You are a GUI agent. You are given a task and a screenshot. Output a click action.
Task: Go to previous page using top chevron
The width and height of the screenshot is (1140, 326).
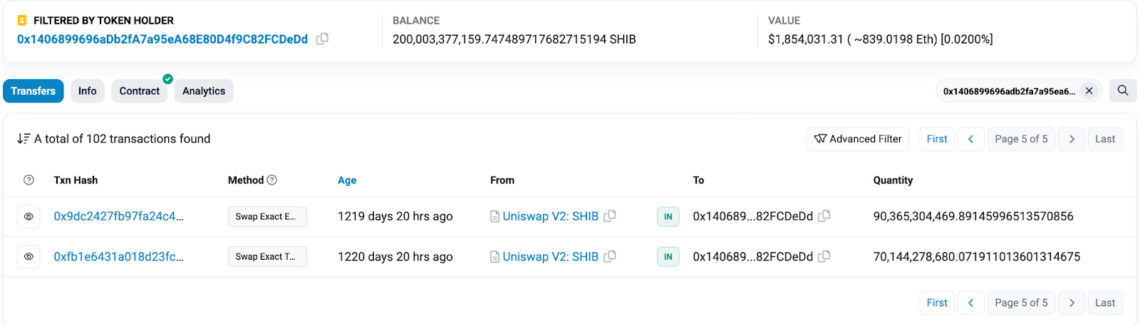click(970, 139)
